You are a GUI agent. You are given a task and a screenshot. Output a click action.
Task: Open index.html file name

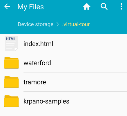38,44
